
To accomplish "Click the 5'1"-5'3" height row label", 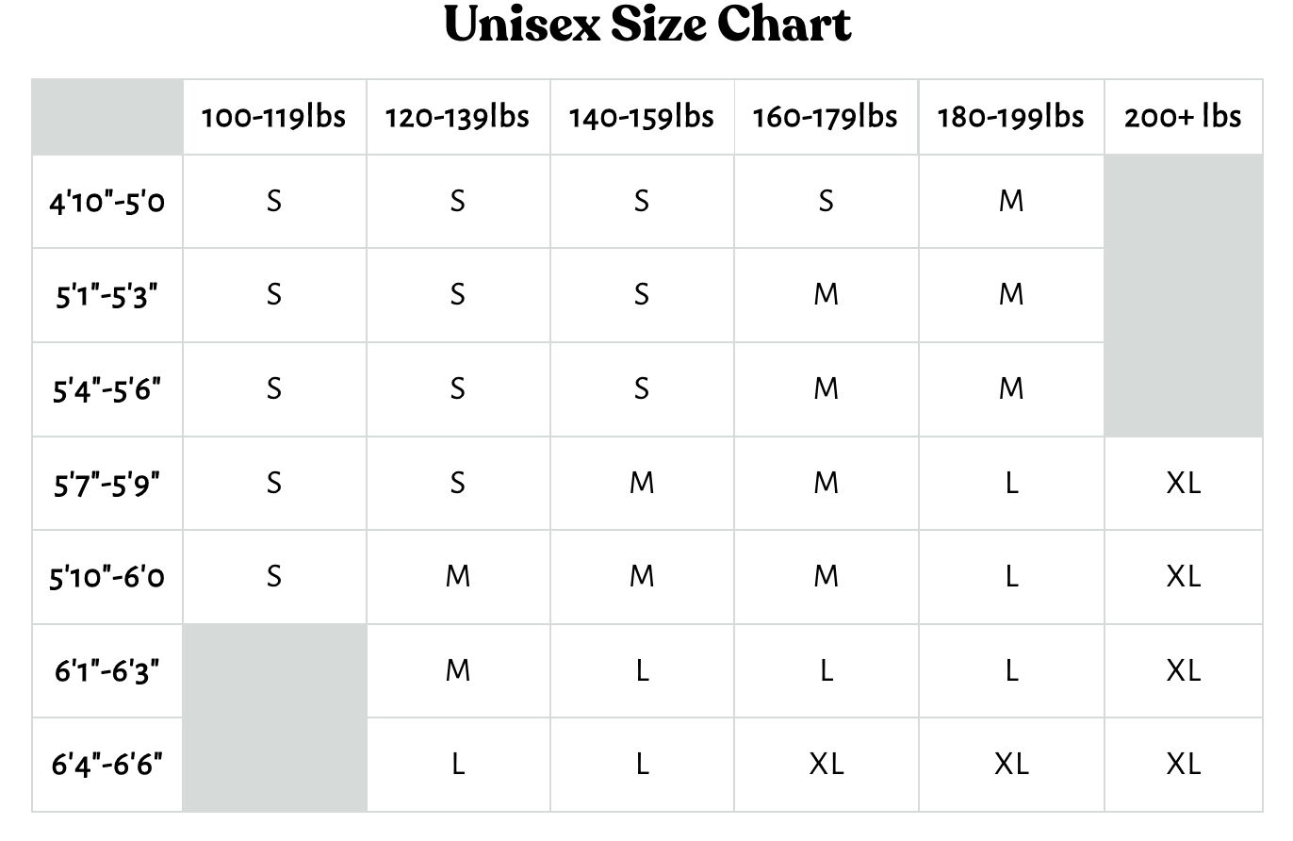I will tap(106, 295).
